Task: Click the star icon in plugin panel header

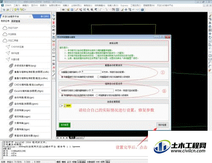Action: coord(30,17)
